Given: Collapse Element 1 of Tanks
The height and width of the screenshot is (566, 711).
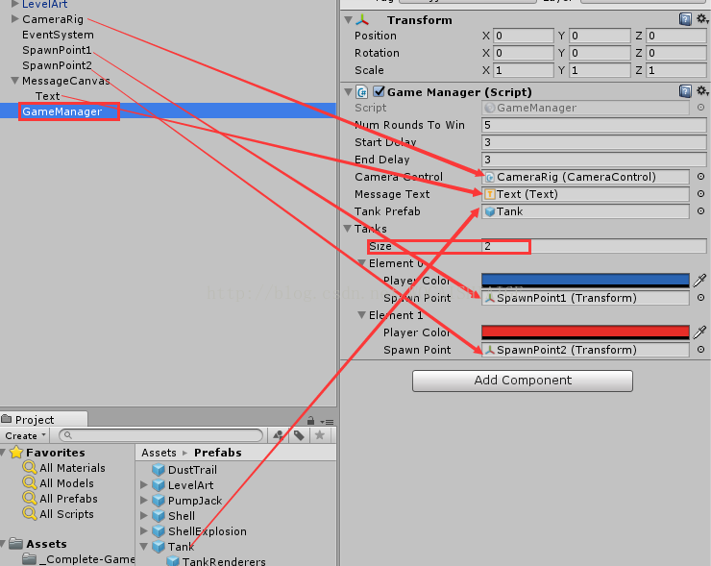Looking at the screenshot, I should [362, 315].
